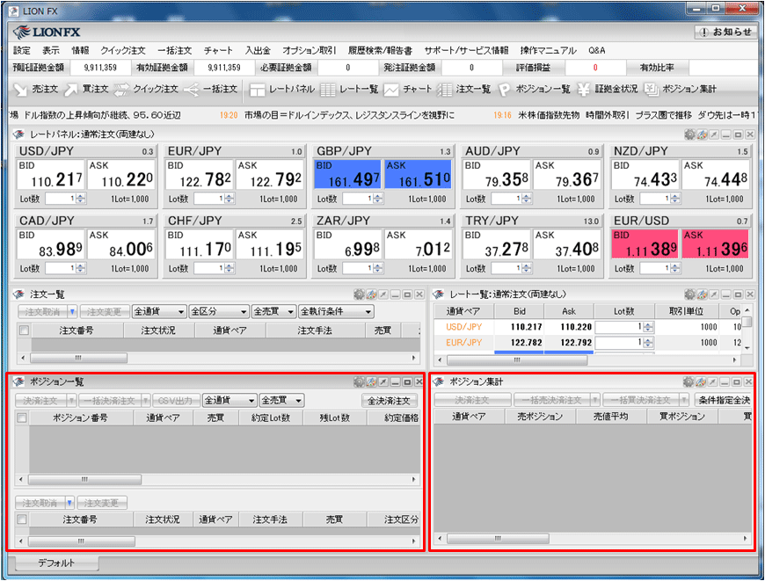Image resolution: width=765 pixels, height=581 pixels.
Task: Expand the 全売買 dropdown in 注文一覧
Action: pos(273,311)
